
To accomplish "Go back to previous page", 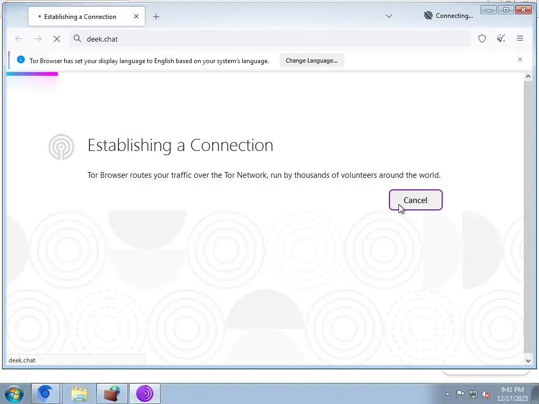I will [x=19, y=39].
